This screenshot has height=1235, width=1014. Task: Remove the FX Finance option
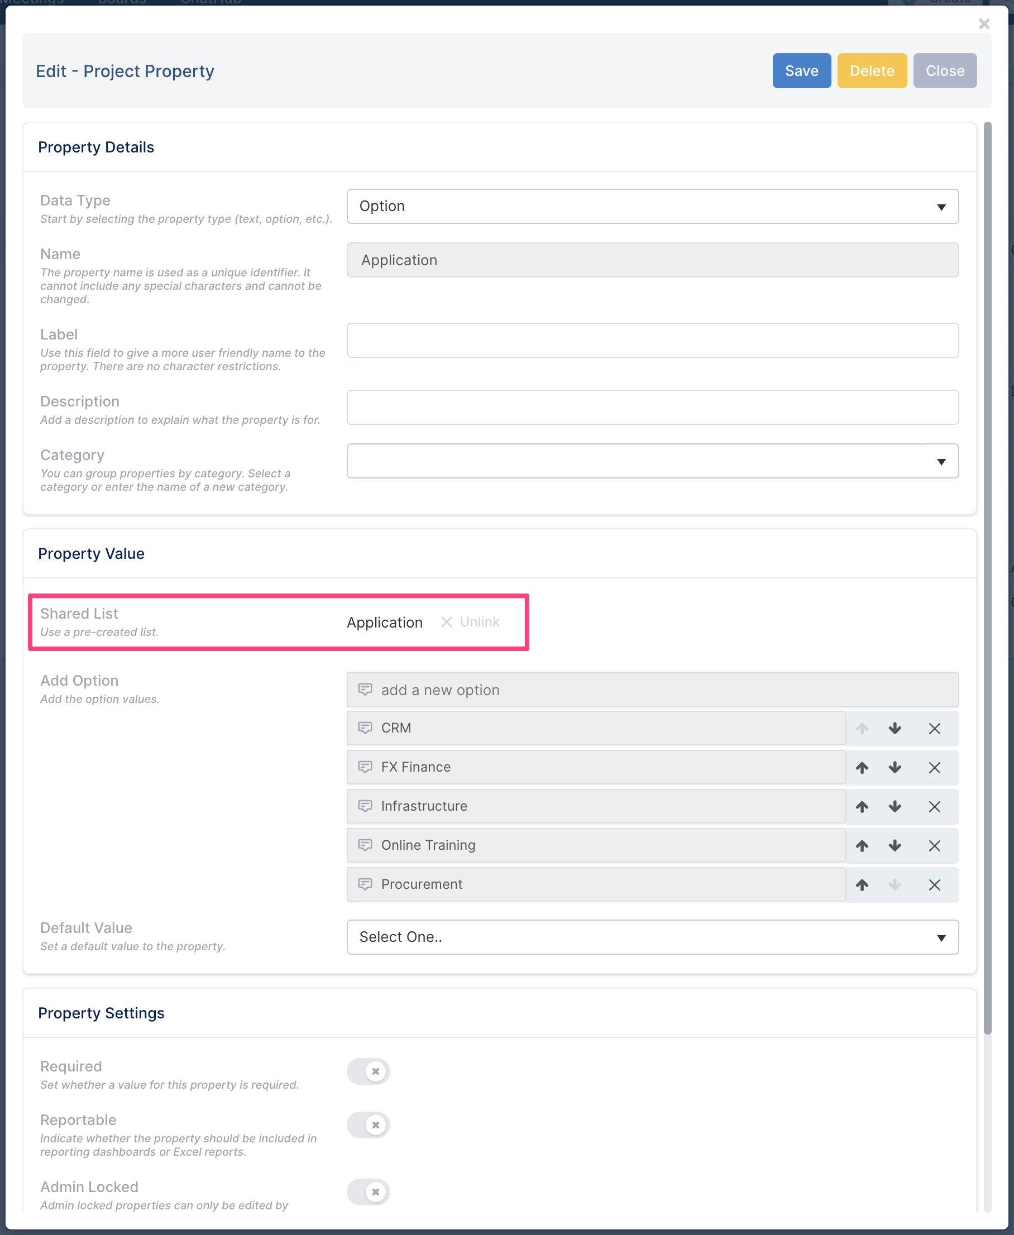tap(934, 767)
